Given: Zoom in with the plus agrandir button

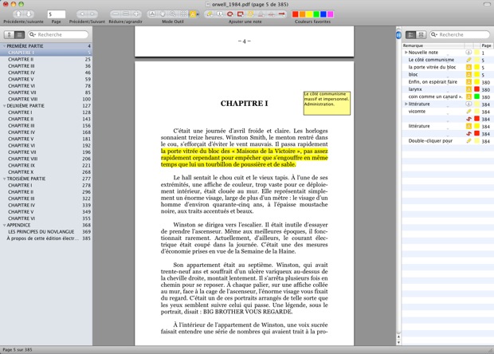Looking at the screenshot, I should (136, 14).
